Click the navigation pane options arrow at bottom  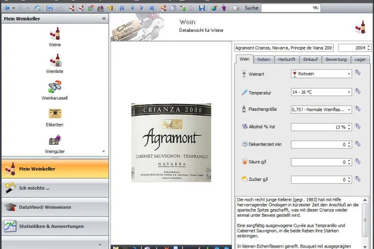click(100, 245)
